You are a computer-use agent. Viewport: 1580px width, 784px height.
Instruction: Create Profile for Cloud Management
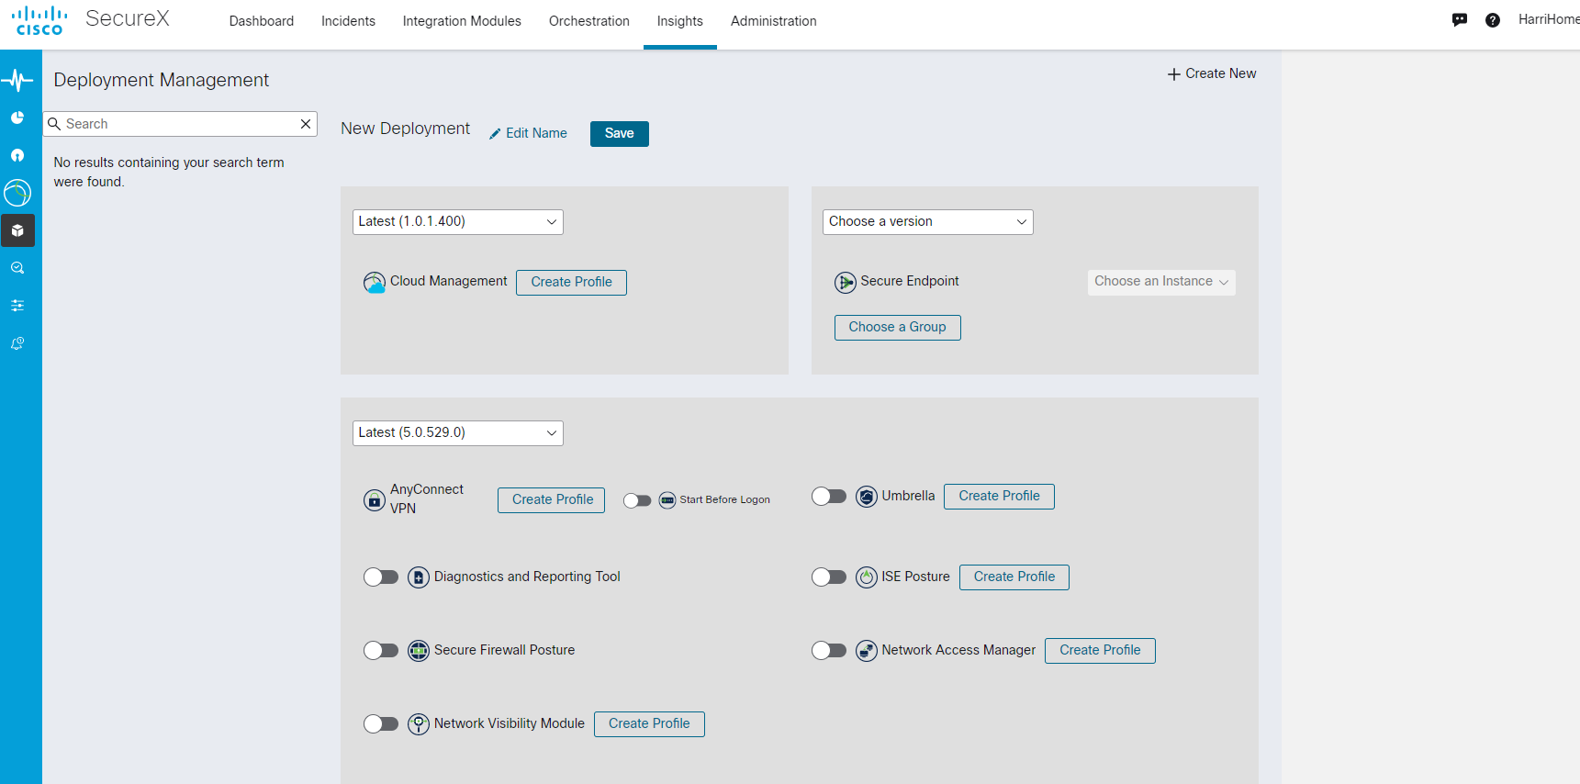(x=571, y=283)
